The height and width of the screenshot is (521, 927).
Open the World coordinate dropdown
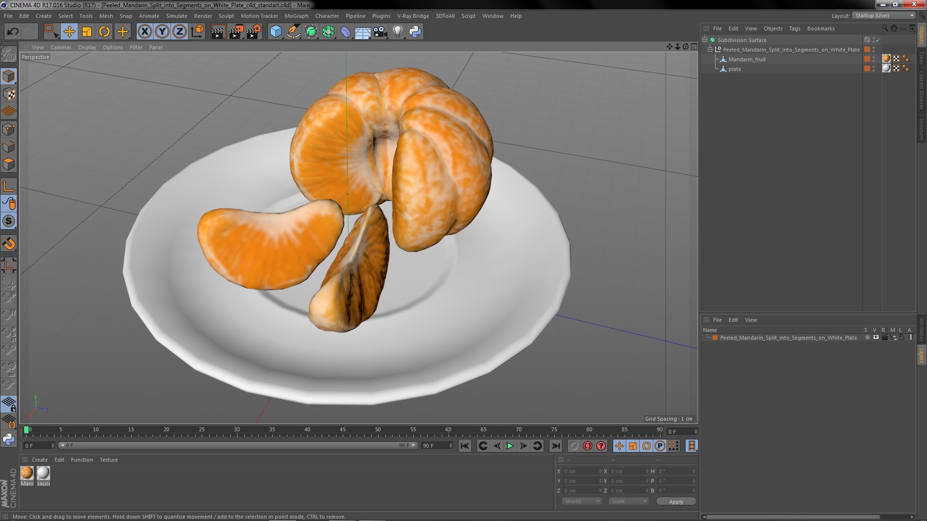[x=582, y=501]
